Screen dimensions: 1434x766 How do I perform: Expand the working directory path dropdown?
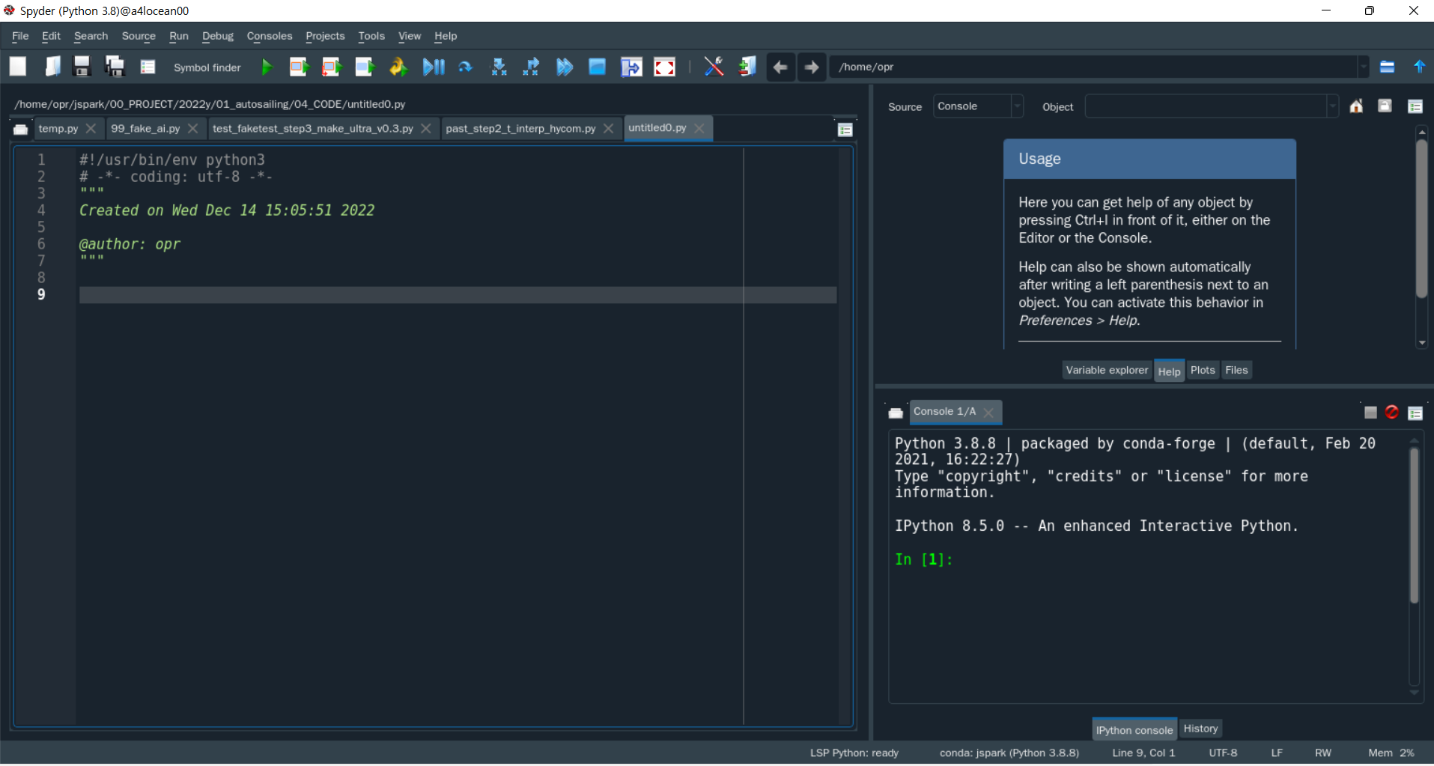coord(1364,67)
